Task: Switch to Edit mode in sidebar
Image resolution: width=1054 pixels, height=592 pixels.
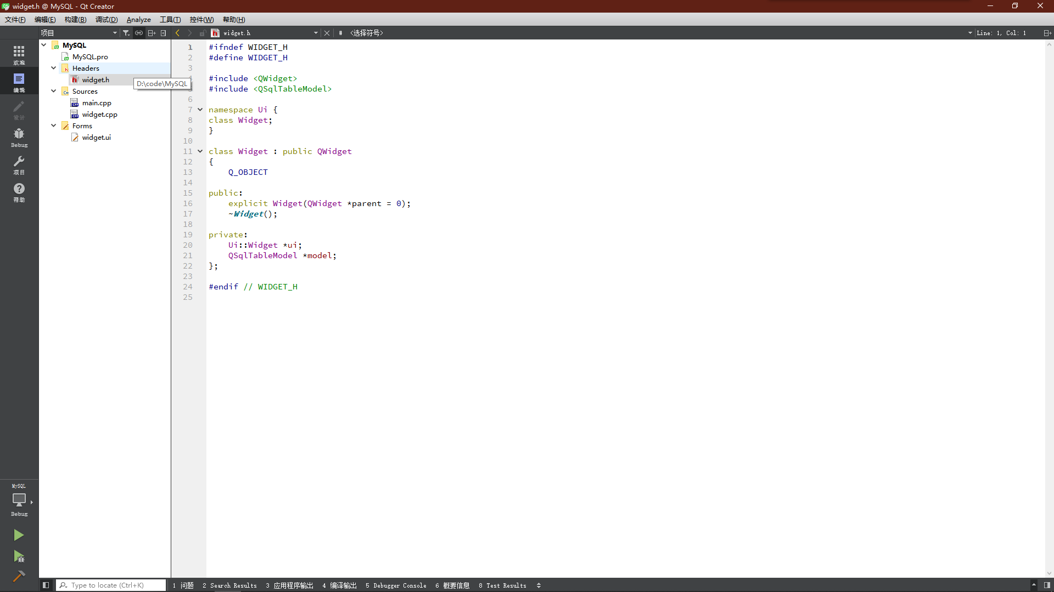Action: click(19, 82)
